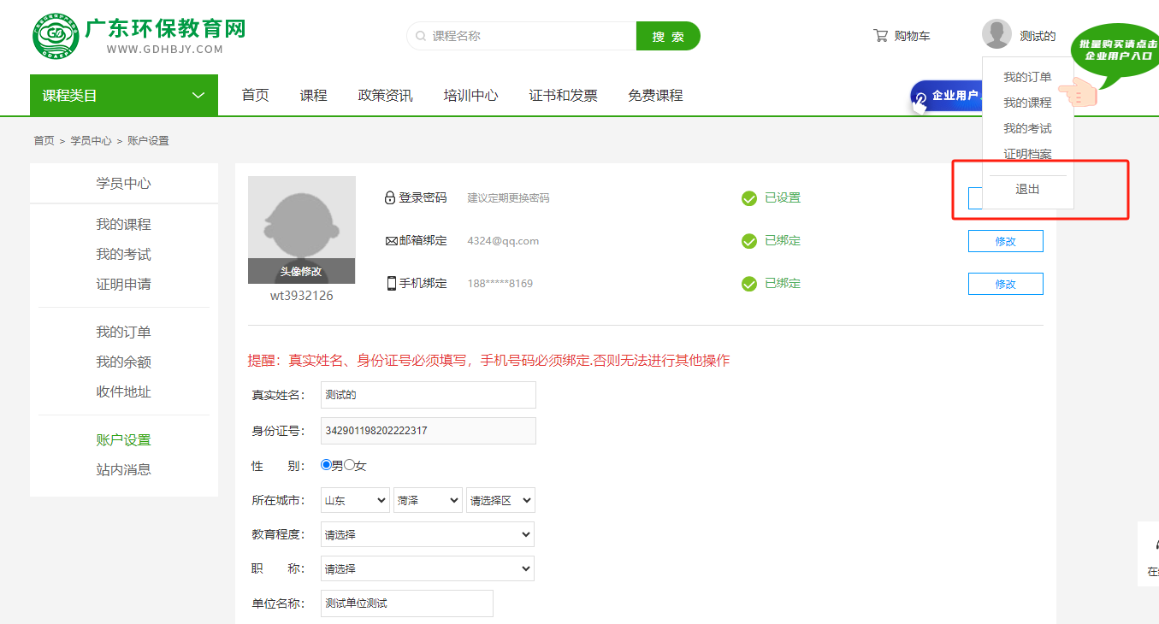Viewport: 1159px width, 624px height.
Task: Click the envelope icon beside 邮箱绑定
Action: tap(391, 241)
